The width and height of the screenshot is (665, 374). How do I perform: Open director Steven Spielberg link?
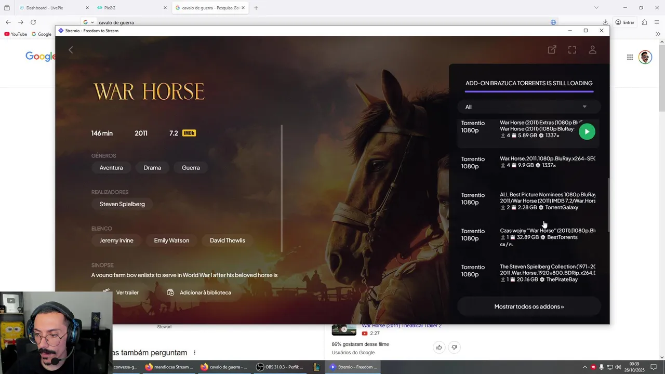[122, 204]
